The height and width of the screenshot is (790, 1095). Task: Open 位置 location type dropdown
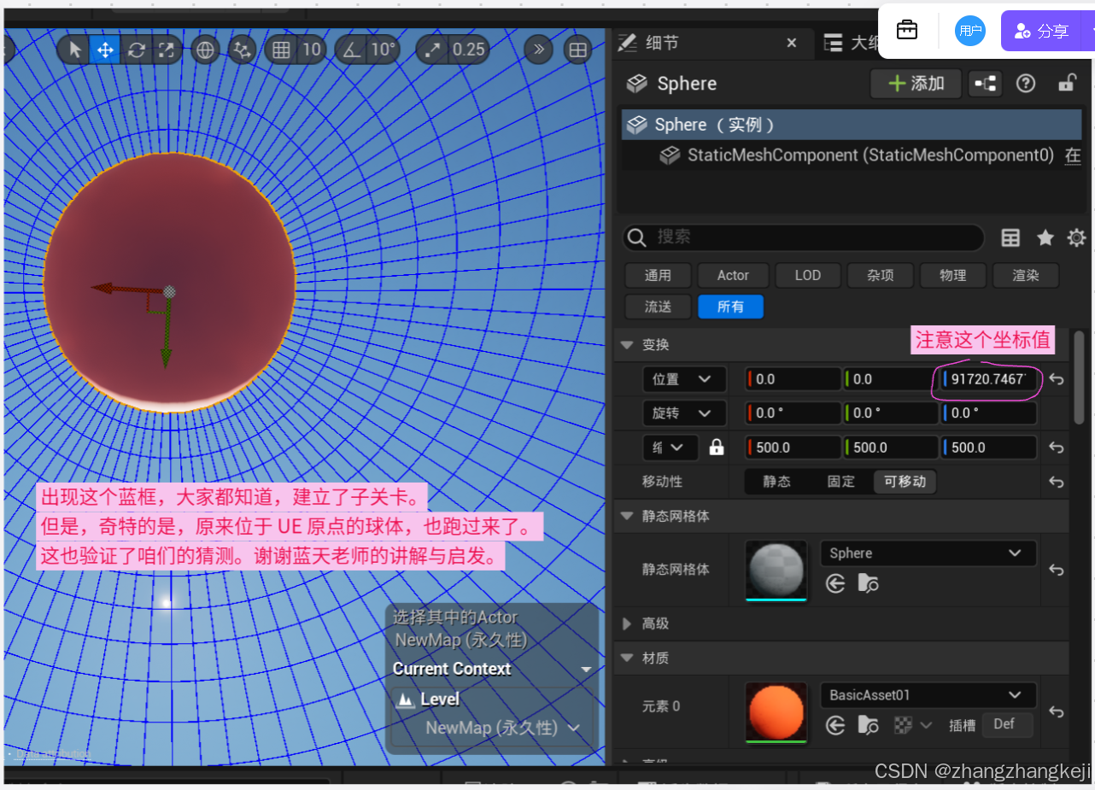(684, 379)
